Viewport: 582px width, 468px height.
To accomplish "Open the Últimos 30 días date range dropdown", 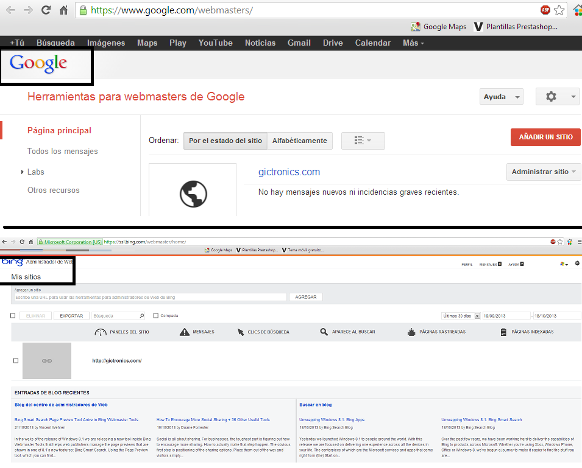I will pos(461,316).
